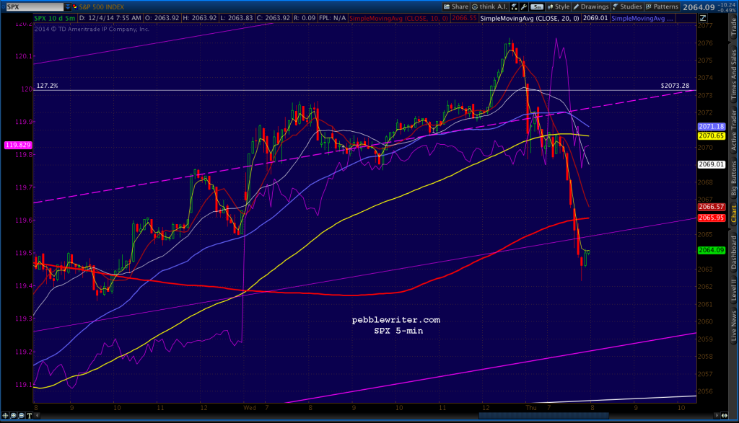739x423 pixels.
Task: Click the $2073.28 level price label
Action: [675, 86]
